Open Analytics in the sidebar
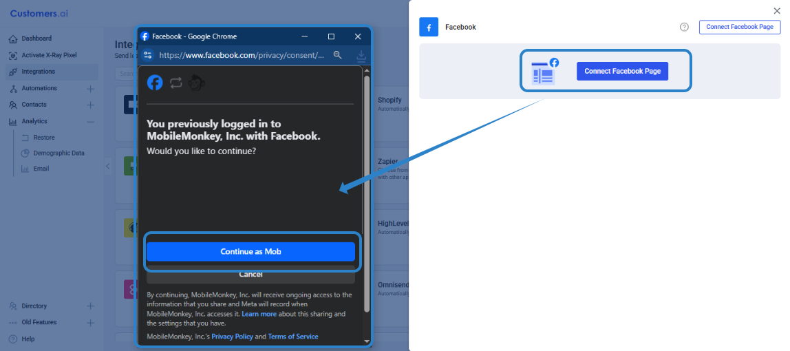Screen dimensions: 790x351 tap(34, 121)
